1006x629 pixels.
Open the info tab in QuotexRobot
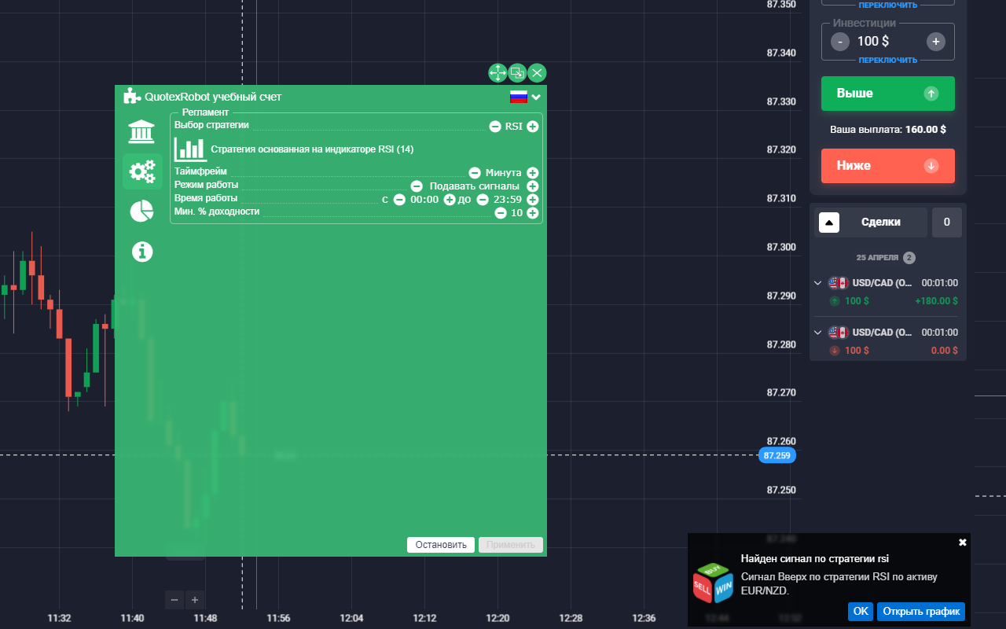click(142, 252)
